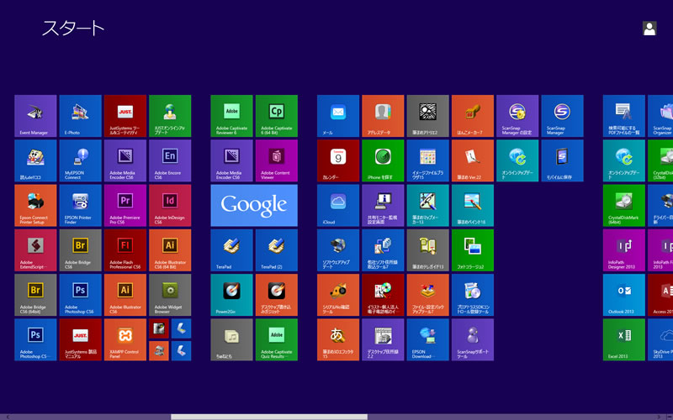Viewport: 673px width, 420px height.
Task: Open the XAMPP Control Panel tile
Action: tap(125, 340)
